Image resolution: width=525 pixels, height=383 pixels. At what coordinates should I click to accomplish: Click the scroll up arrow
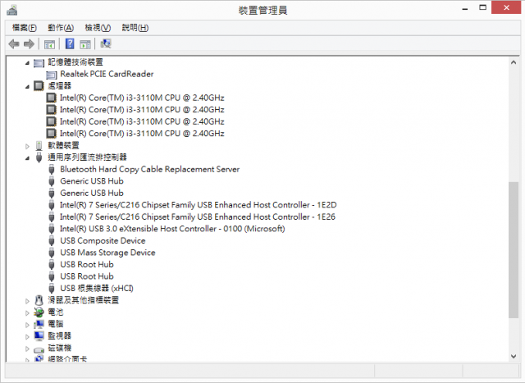click(x=514, y=62)
